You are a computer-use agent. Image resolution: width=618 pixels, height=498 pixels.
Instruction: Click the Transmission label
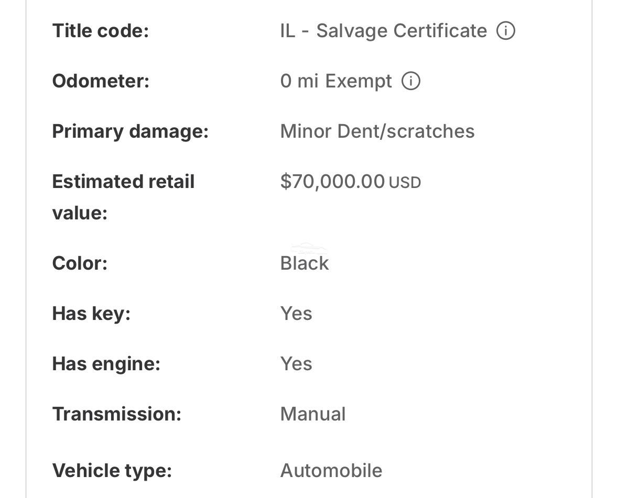(117, 414)
